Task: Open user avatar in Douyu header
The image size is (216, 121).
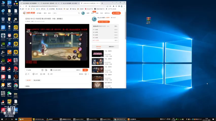Action: point(83,13)
